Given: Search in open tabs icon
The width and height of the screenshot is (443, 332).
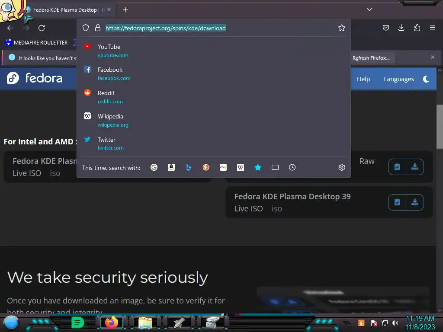Looking at the screenshot, I should pos(275,167).
